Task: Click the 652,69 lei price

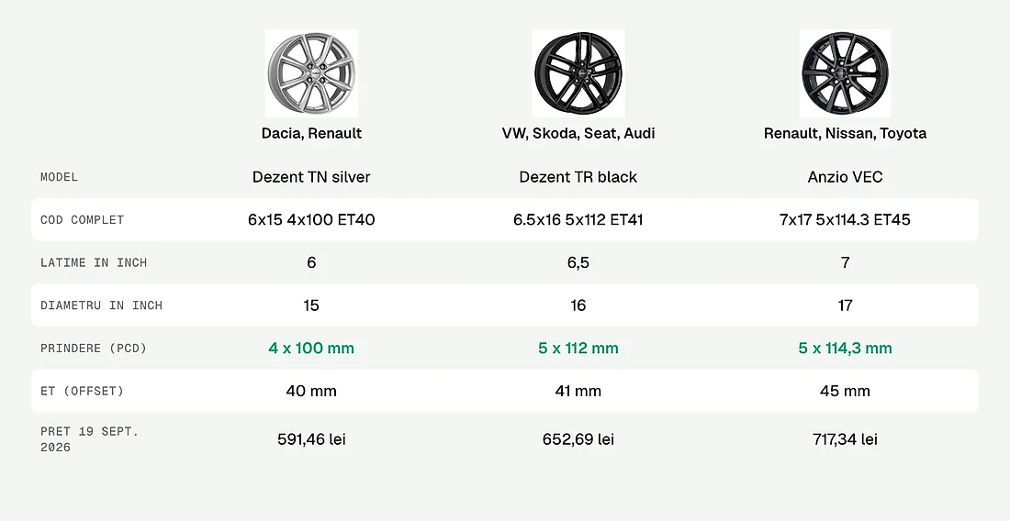Action: coord(578,439)
